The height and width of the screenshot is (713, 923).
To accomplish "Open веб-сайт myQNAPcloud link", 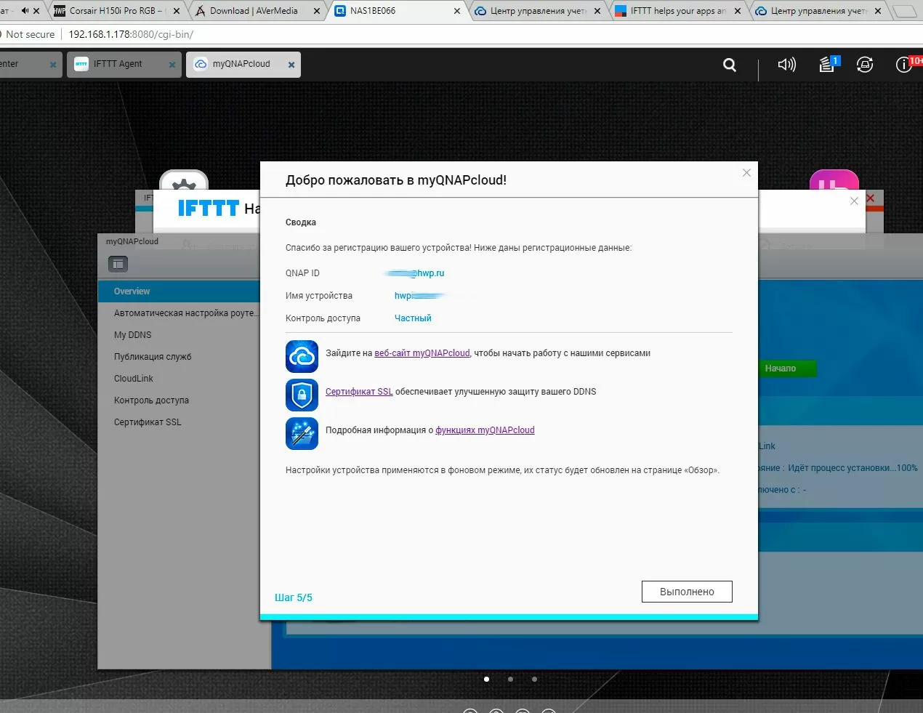I will 422,353.
